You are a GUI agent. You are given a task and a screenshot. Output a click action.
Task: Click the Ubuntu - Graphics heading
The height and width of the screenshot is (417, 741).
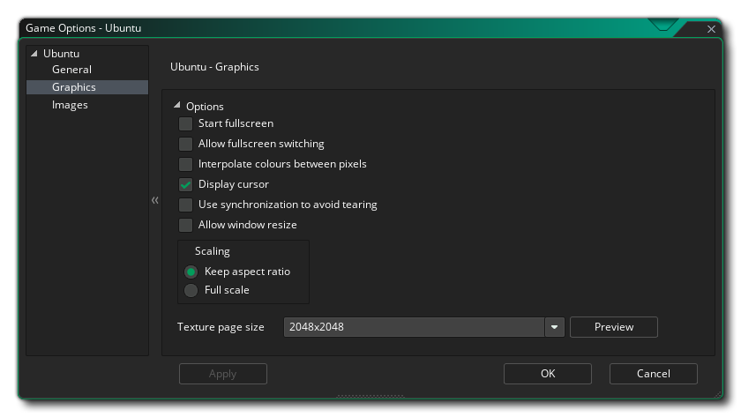[214, 67]
